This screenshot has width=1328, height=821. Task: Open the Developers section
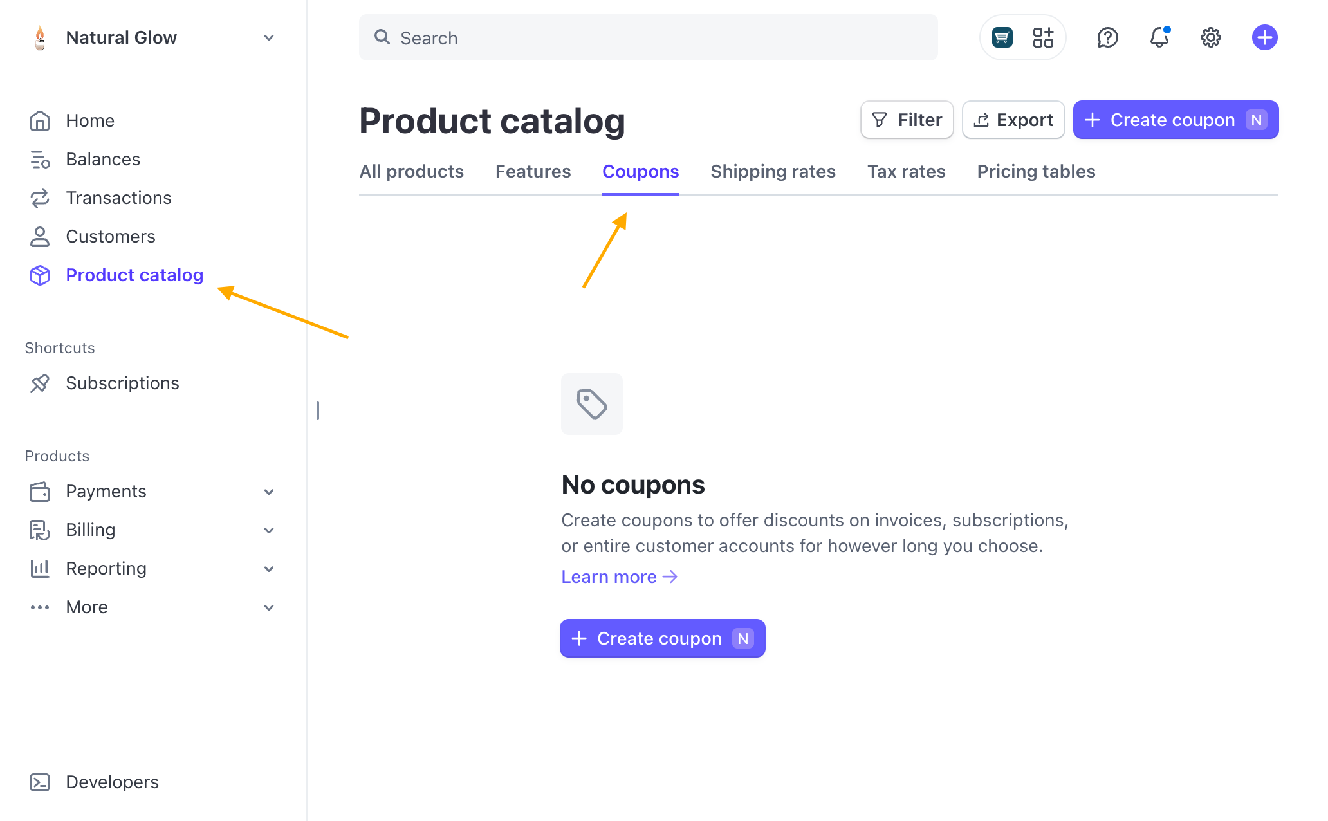[x=112, y=782]
